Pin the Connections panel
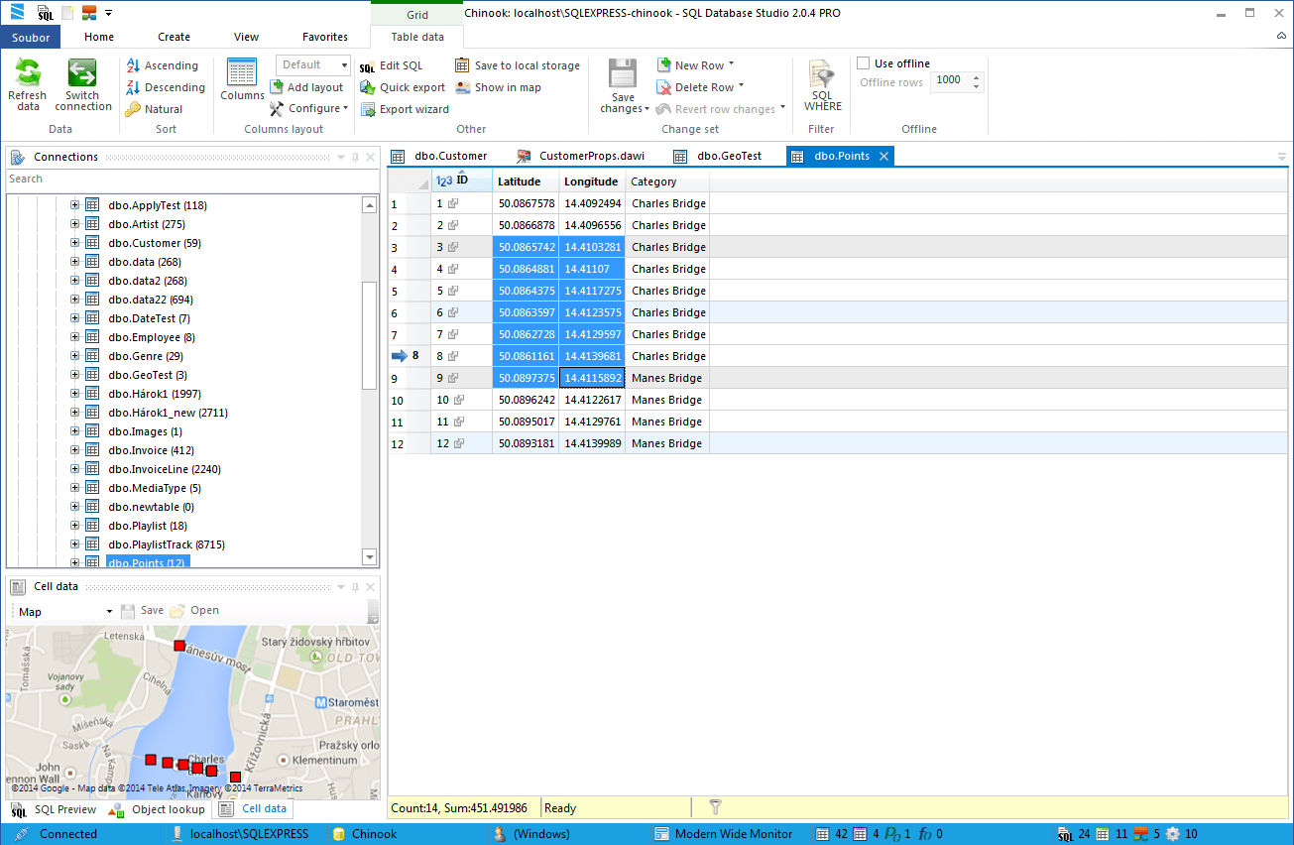The height and width of the screenshot is (845, 1294). (x=355, y=158)
